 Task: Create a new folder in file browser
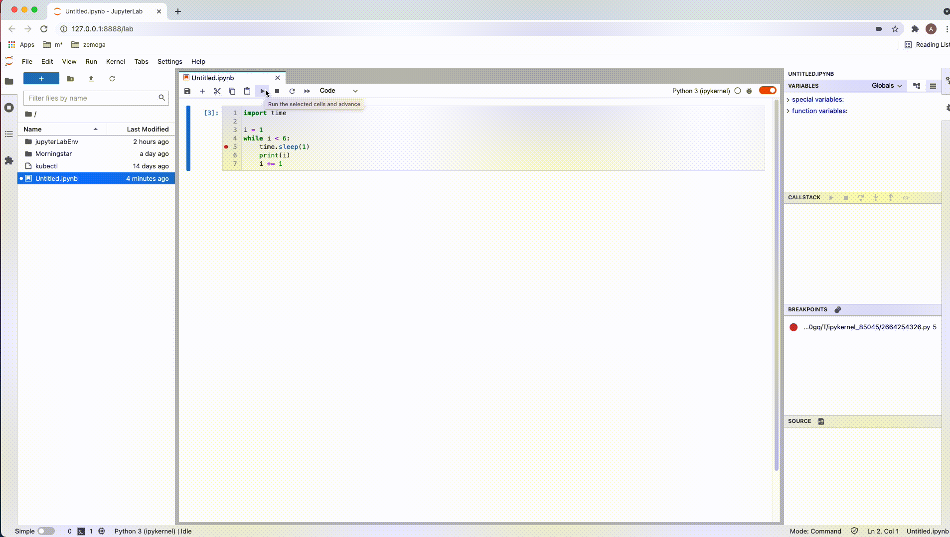click(x=70, y=79)
